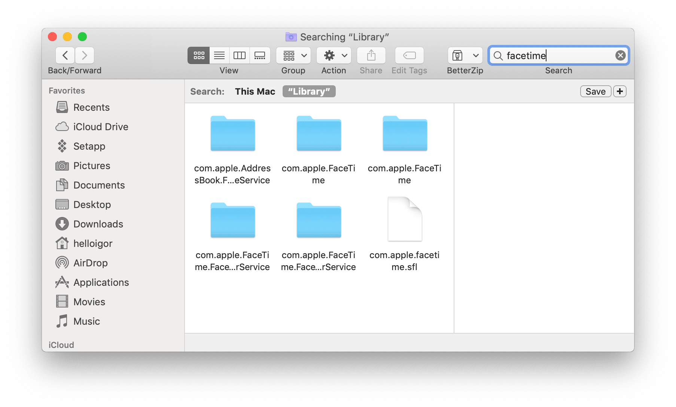Add a new search criterion with plus button
Viewport: 676px width, 407px height.
tap(619, 91)
